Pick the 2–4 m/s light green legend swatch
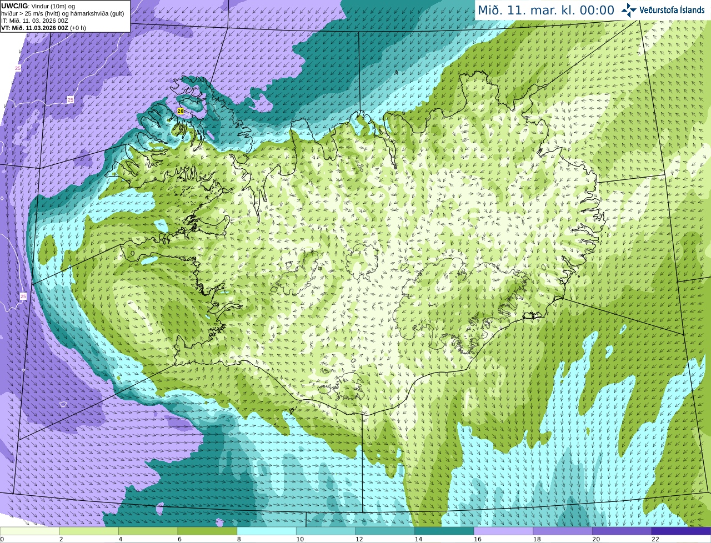This screenshot has height=543, width=711. [89, 531]
